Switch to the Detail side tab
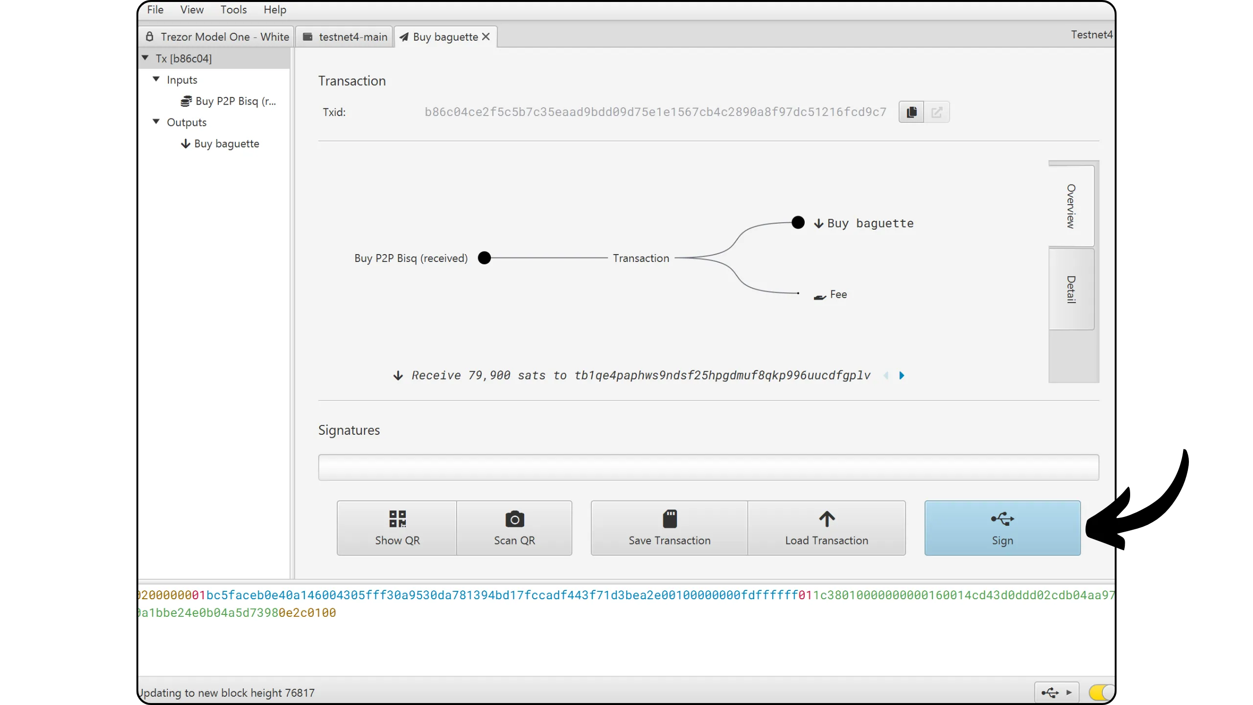Screen dimensions: 1253x705 tap(1071, 289)
